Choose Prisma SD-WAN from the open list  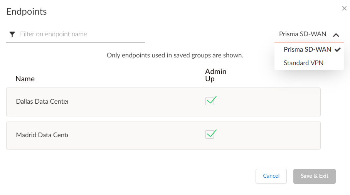coord(307,49)
